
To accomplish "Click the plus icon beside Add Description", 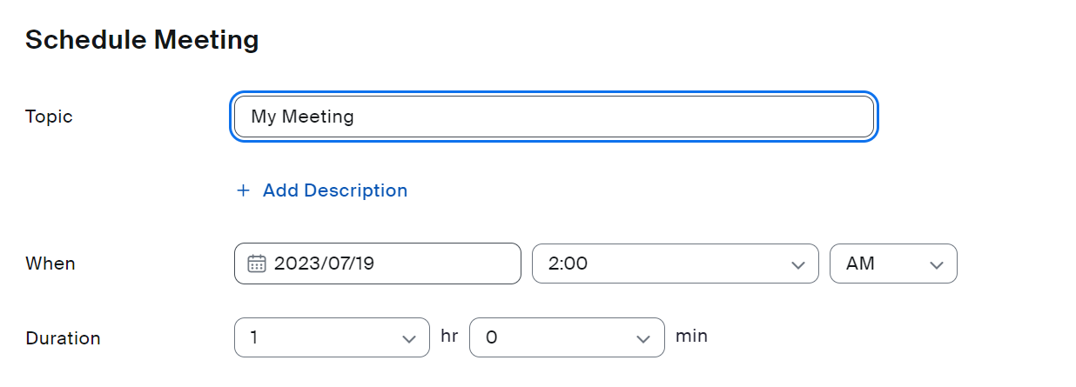I will (243, 190).
